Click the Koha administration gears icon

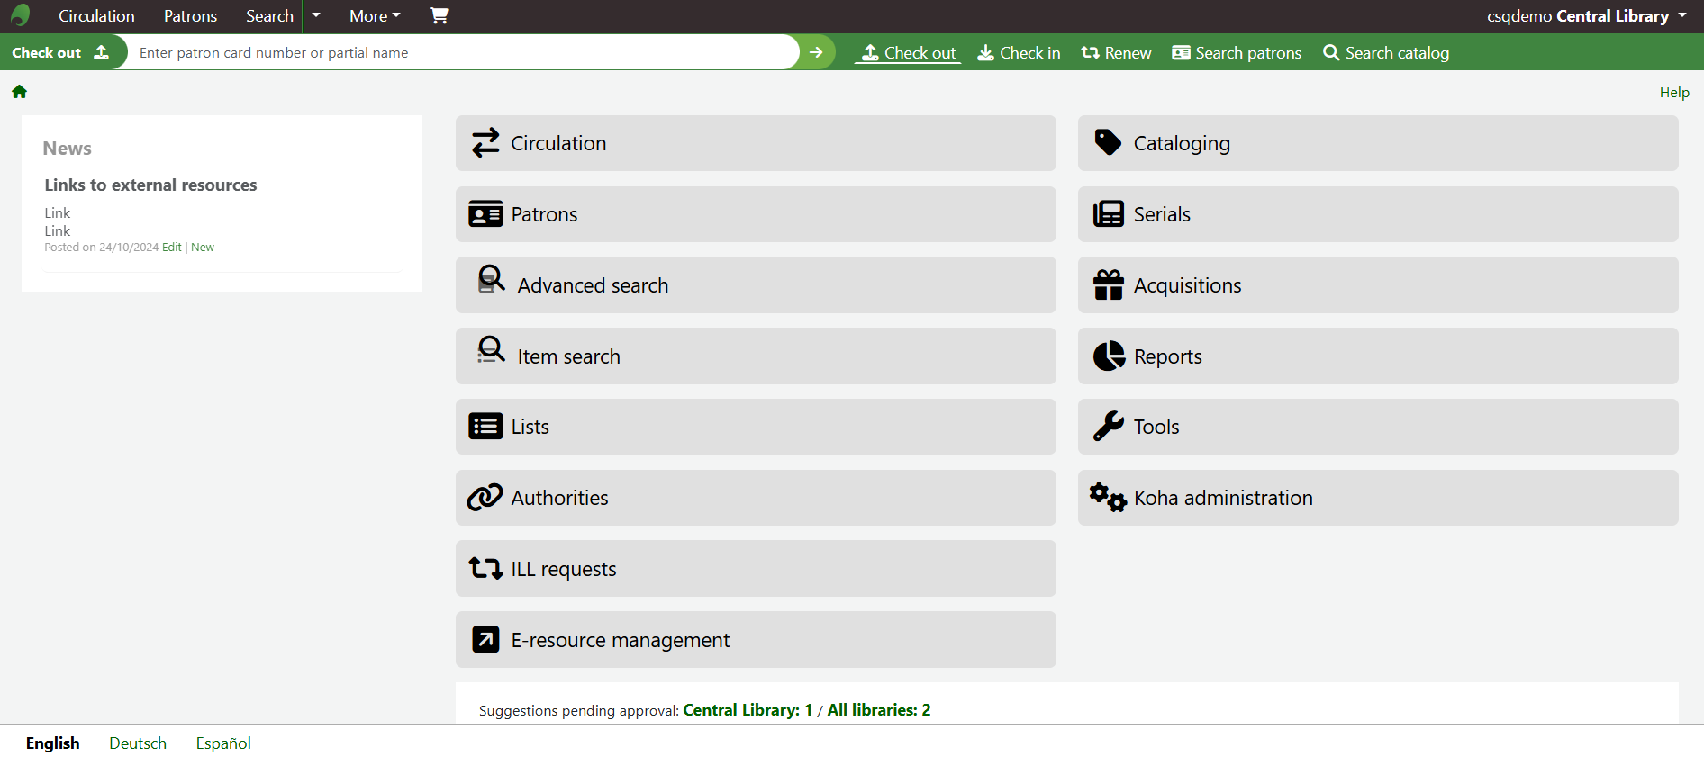pyautogui.click(x=1108, y=497)
